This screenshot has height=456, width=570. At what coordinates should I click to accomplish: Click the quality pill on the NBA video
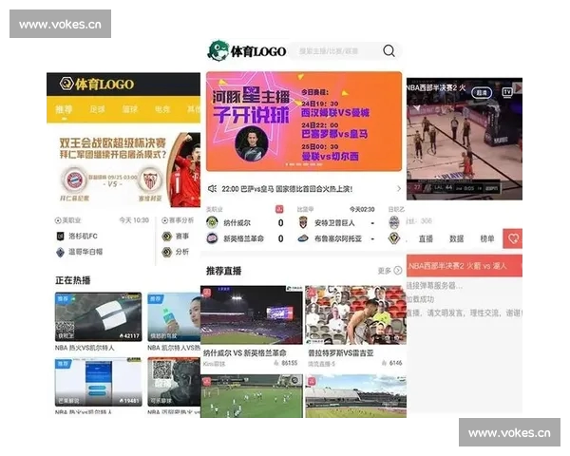[x=482, y=93]
